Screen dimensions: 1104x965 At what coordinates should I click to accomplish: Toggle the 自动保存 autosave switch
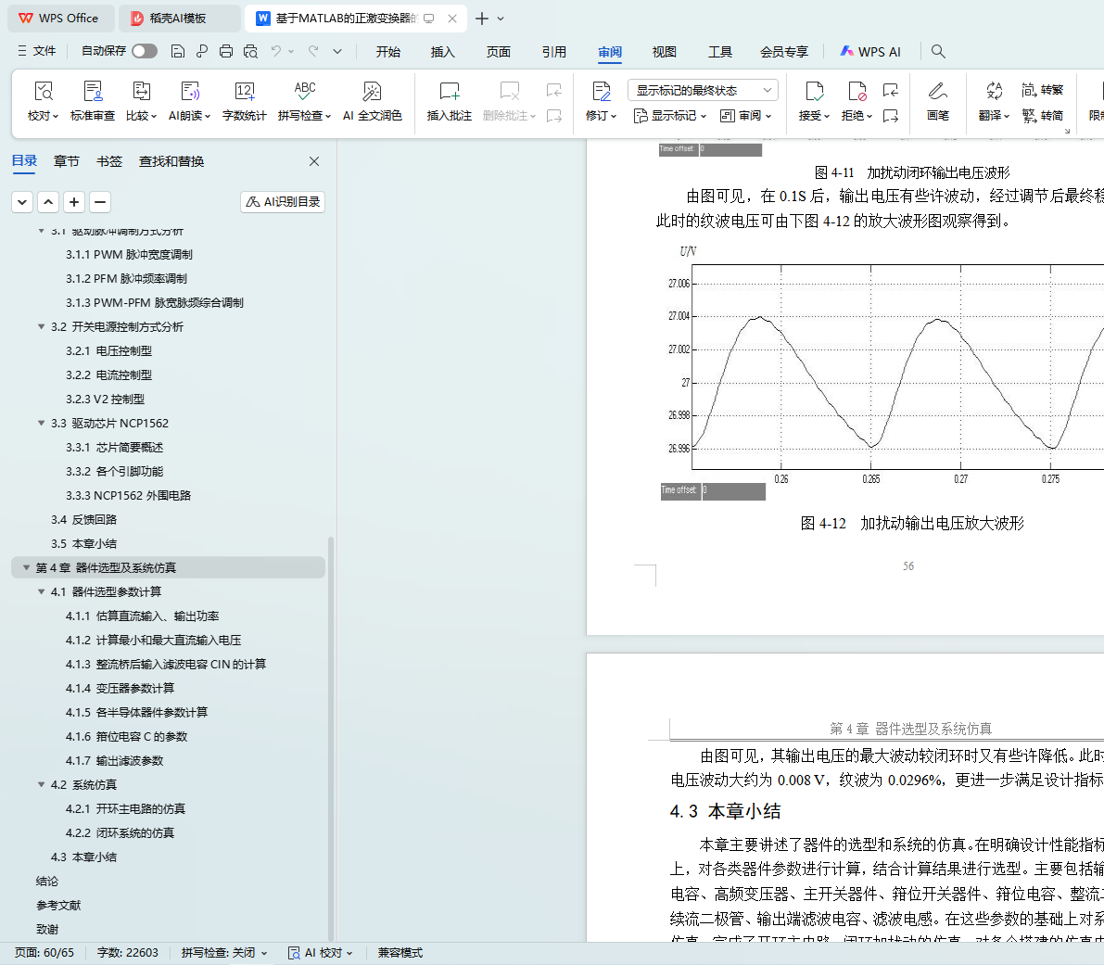(144, 51)
